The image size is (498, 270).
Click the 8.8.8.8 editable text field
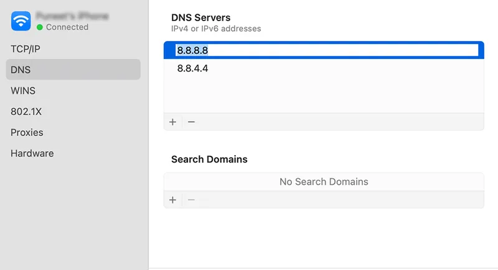point(326,50)
